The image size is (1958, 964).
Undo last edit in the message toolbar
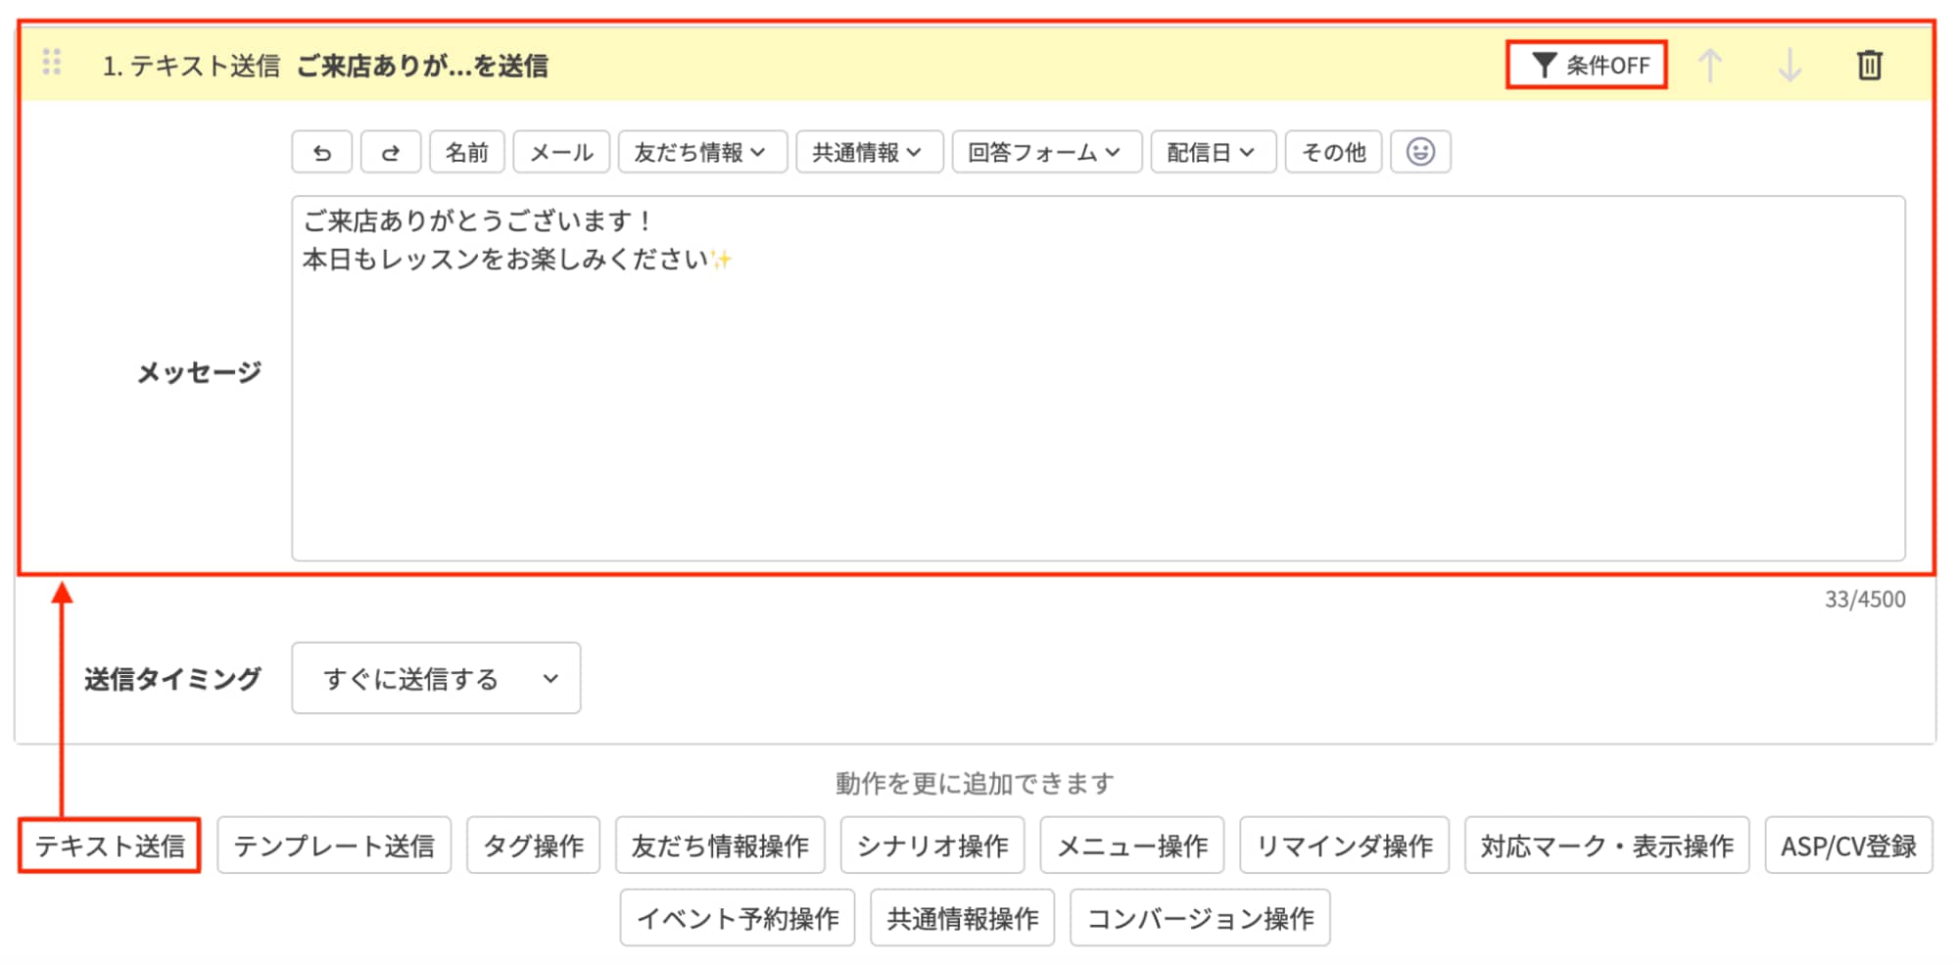pyautogui.click(x=321, y=151)
